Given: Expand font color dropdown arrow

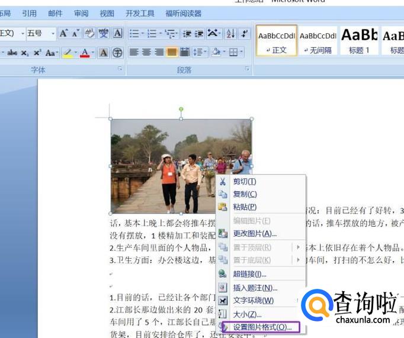Looking at the screenshot, I should (x=93, y=53).
